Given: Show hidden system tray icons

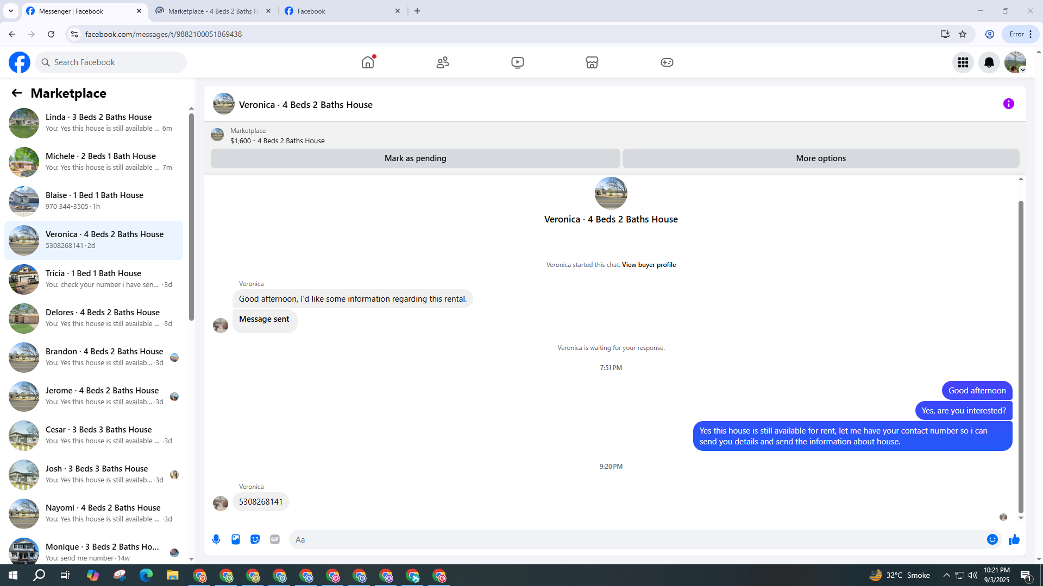Looking at the screenshot, I should coord(947,575).
